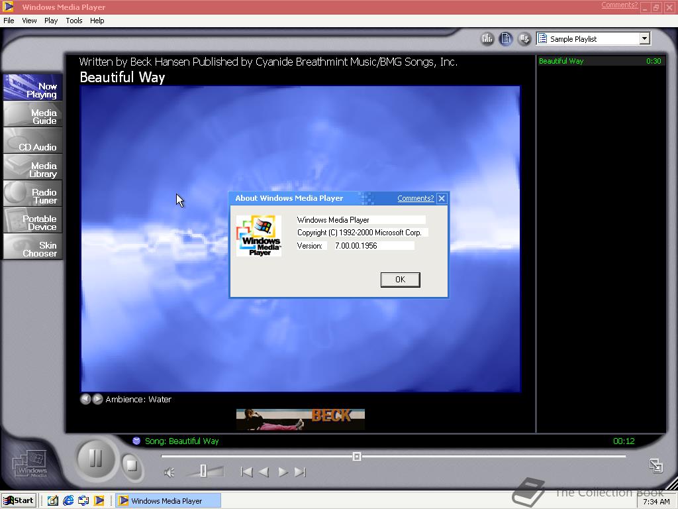
Task: Click the elapsed time 00:12 display
Action: pos(624,441)
